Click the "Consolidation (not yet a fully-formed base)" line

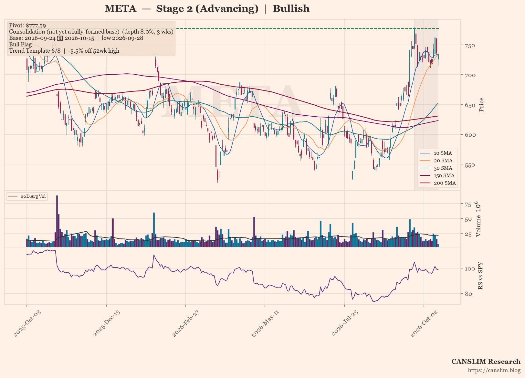(91, 32)
